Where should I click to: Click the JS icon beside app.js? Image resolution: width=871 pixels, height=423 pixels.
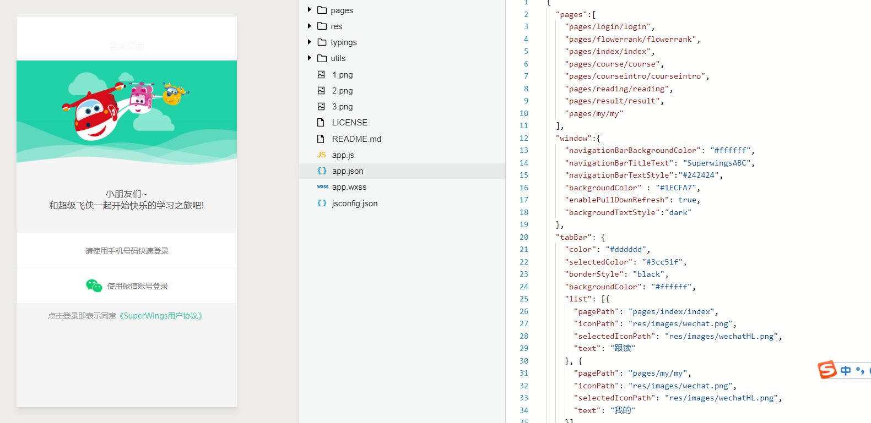point(322,155)
